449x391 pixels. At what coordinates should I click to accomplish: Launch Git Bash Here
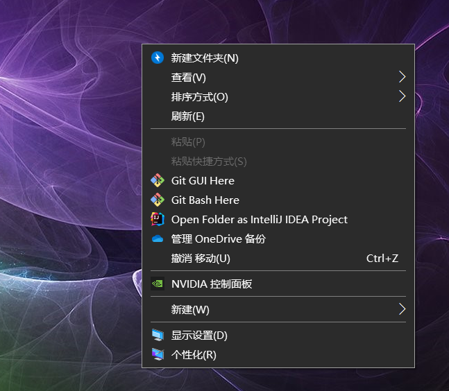coord(278,200)
